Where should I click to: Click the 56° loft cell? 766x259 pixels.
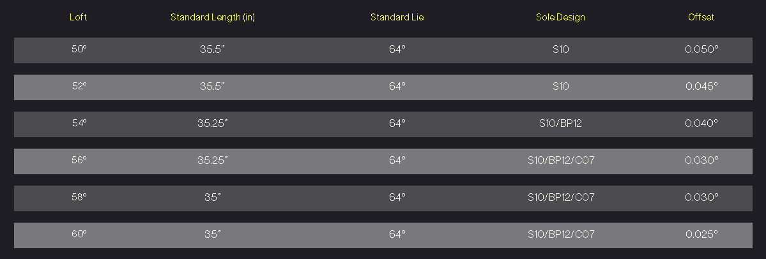pos(79,160)
